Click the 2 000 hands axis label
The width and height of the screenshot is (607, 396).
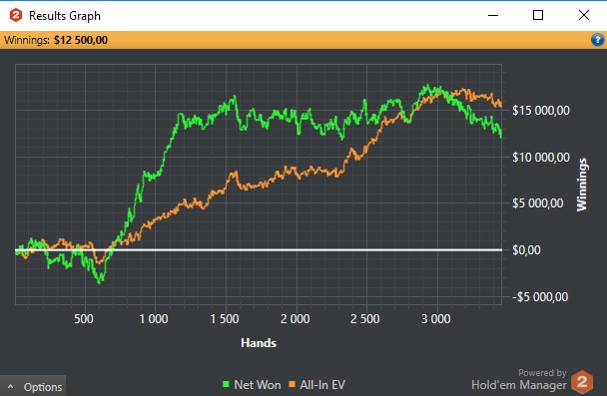pyautogui.click(x=295, y=318)
